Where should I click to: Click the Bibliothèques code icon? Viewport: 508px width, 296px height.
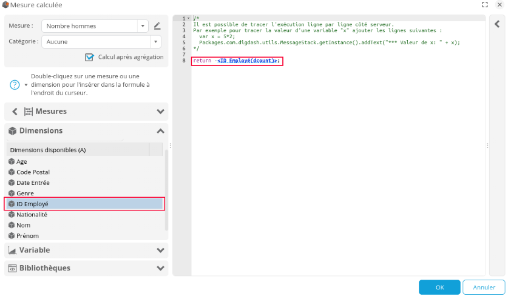(x=12, y=267)
